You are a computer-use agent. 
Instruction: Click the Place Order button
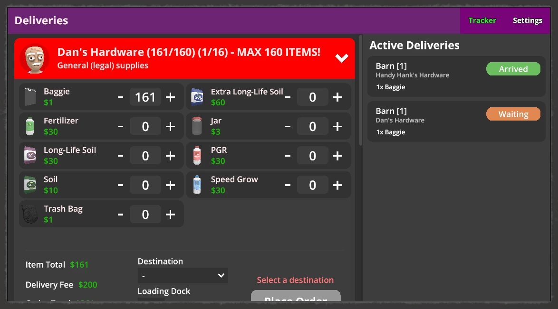point(296,296)
